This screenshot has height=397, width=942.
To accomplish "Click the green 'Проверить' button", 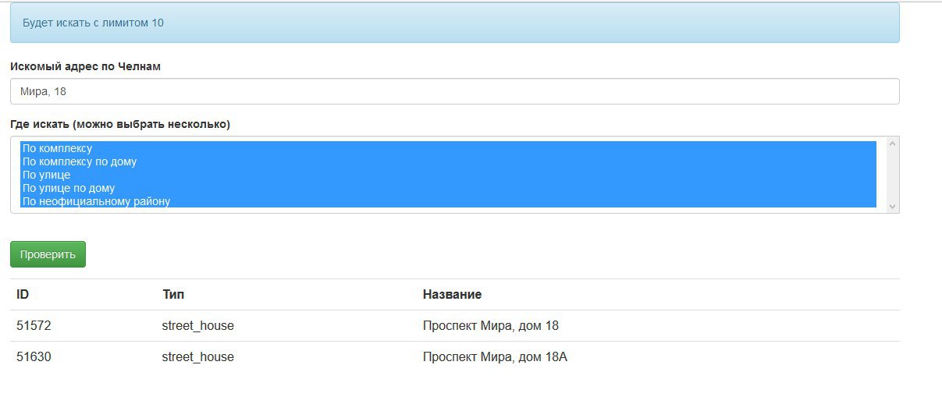I will point(48,254).
